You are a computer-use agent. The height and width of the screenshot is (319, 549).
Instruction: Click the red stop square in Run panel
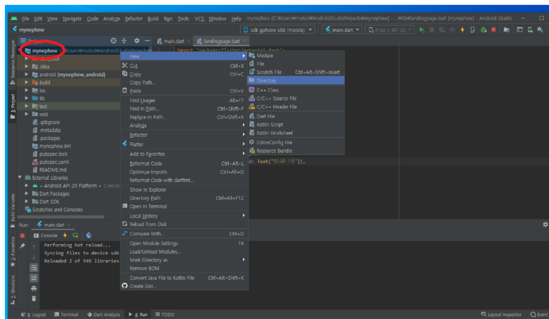pyautogui.click(x=22, y=235)
